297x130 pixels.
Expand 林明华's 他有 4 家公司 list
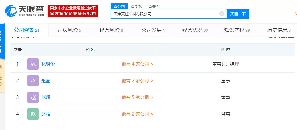[137, 64]
